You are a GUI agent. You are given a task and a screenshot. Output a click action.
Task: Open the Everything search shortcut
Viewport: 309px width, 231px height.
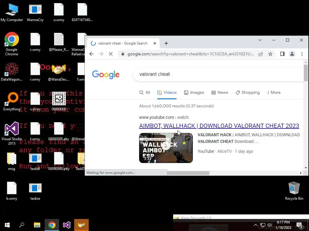(x=12, y=102)
